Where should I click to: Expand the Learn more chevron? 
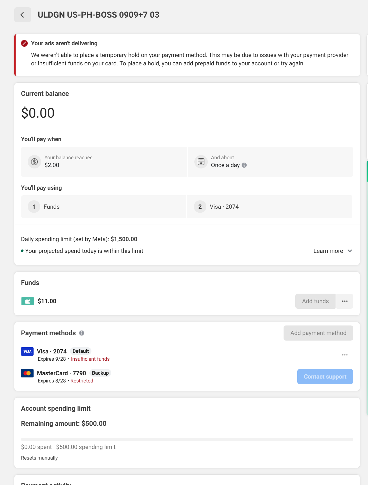[x=350, y=251]
